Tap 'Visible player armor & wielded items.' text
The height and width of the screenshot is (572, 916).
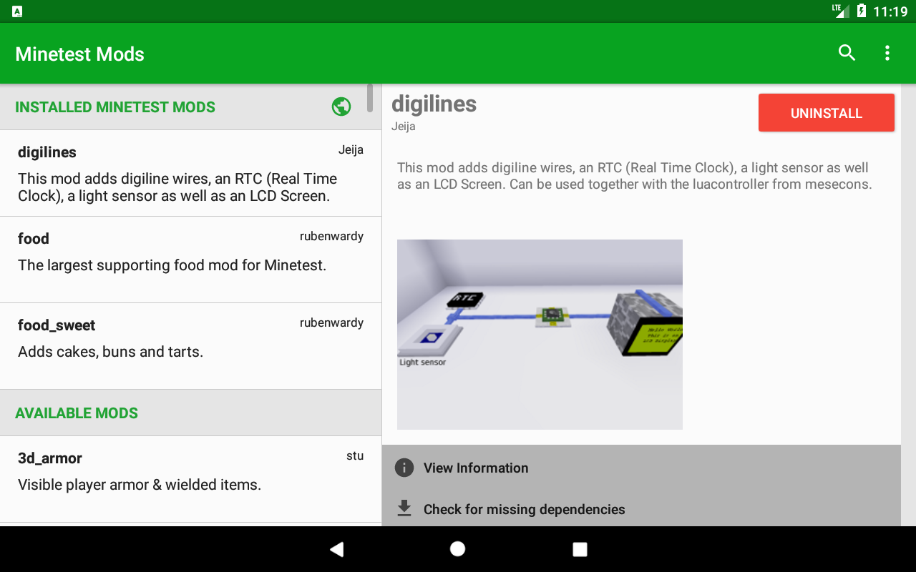(x=140, y=485)
